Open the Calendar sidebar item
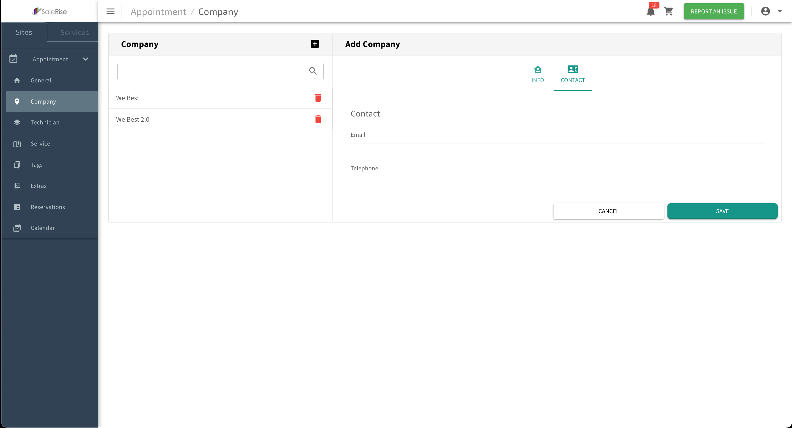Image resolution: width=792 pixels, height=428 pixels. coord(52,228)
